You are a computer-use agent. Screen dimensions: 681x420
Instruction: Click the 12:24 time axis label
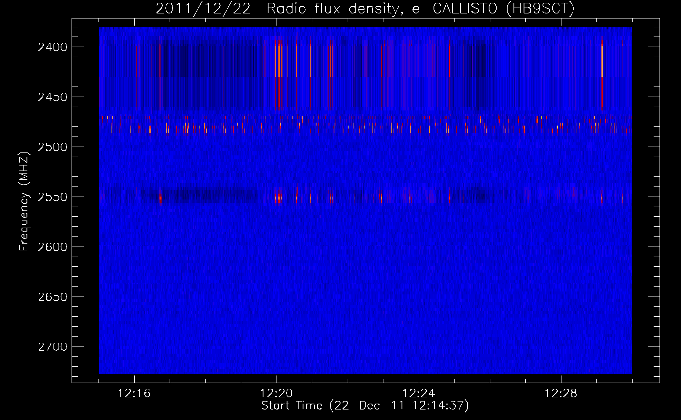[419, 394]
